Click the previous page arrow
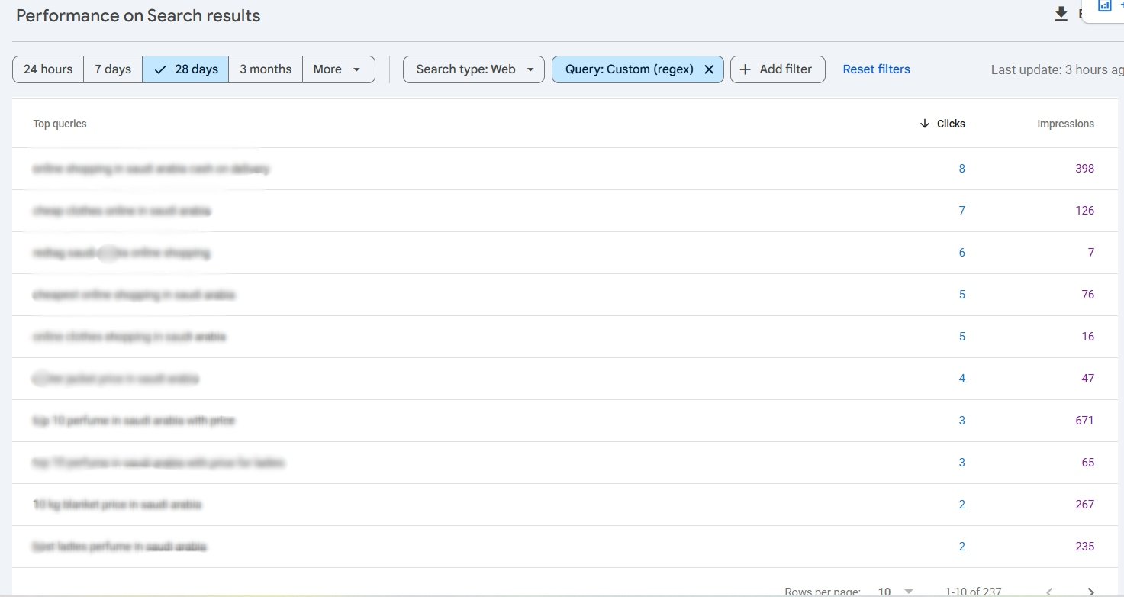Screen dimensions: 1124x597 pos(1051,592)
